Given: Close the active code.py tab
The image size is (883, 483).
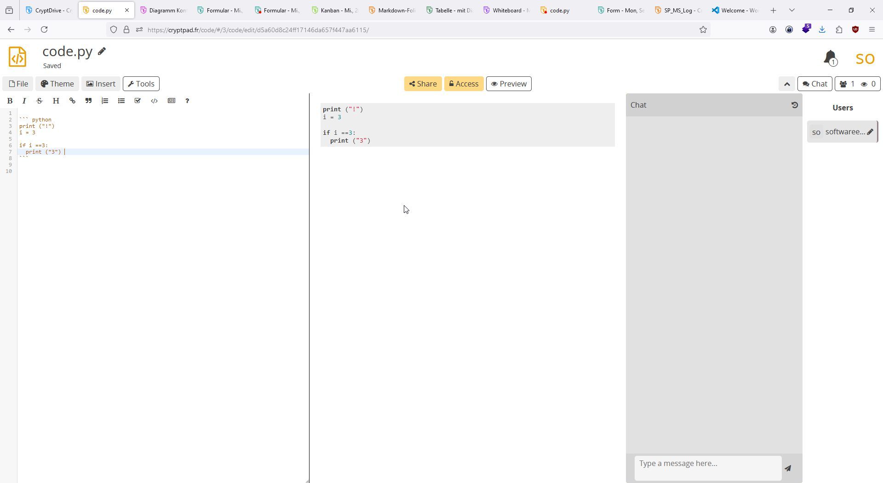Looking at the screenshot, I should pyautogui.click(x=127, y=10).
